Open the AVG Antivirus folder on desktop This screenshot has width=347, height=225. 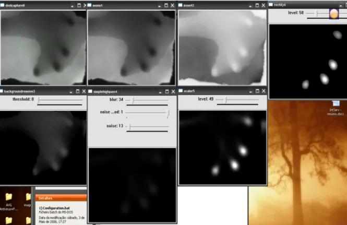pos(9,202)
